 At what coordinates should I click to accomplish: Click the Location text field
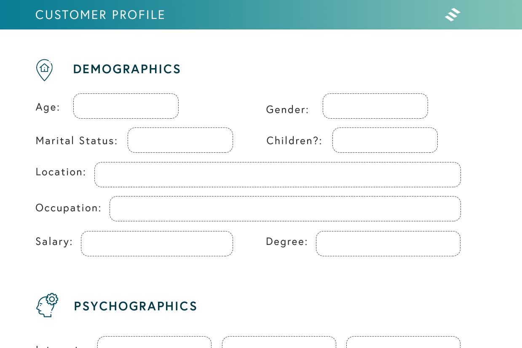(278, 175)
